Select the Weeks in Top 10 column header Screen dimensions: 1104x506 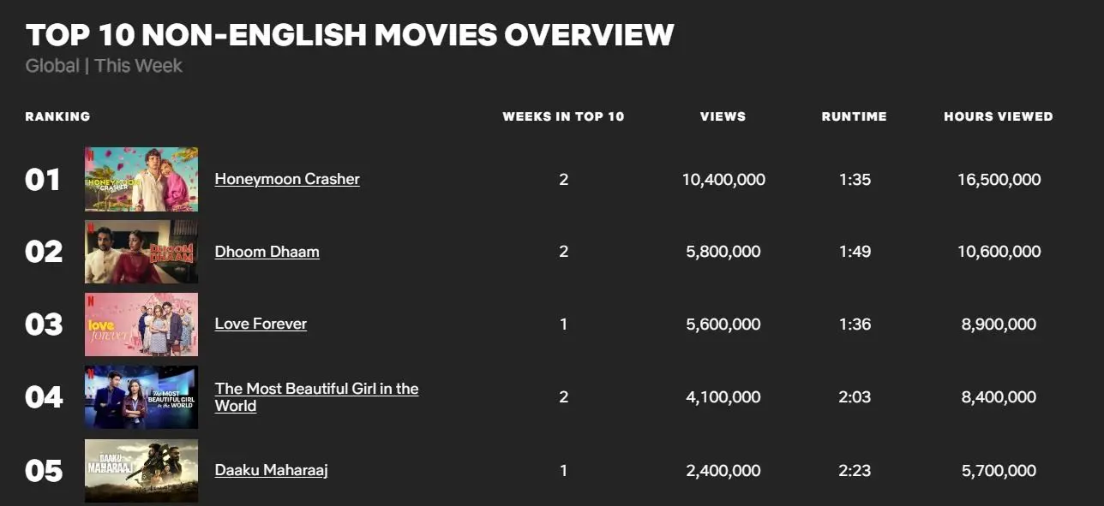(x=563, y=116)
